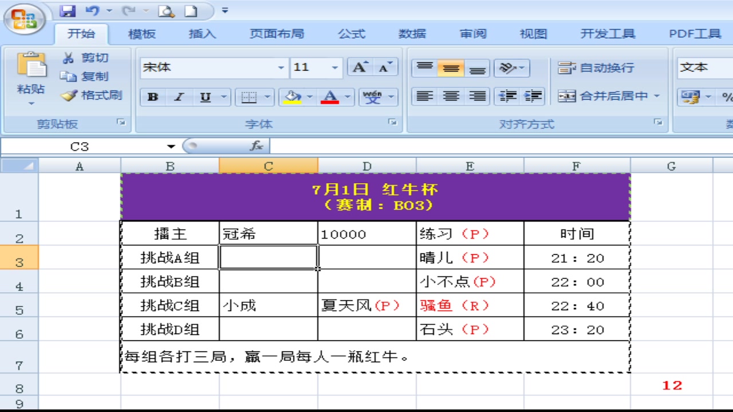Viewport: 733px width, 412px height.
Task: Apply cell borders using the border icon
Action: click(249, 97)
